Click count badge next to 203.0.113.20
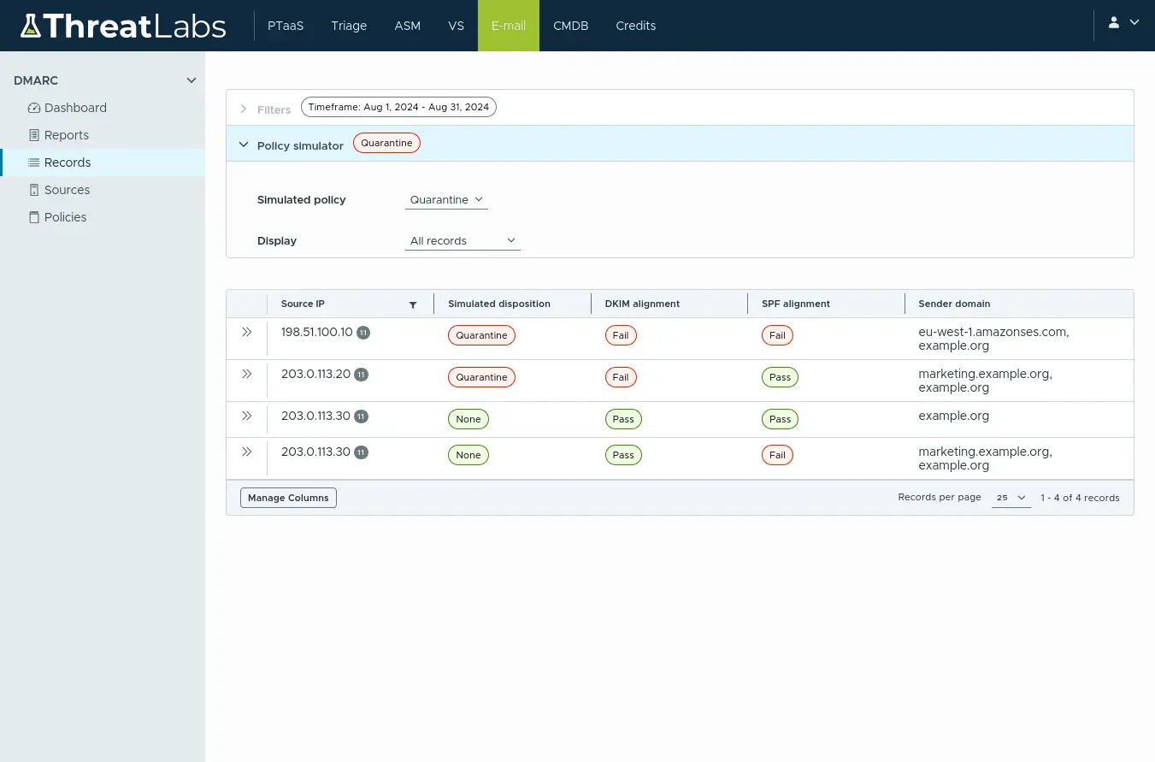Viewport: 1155px width, 762px height. tap(362, 375)
